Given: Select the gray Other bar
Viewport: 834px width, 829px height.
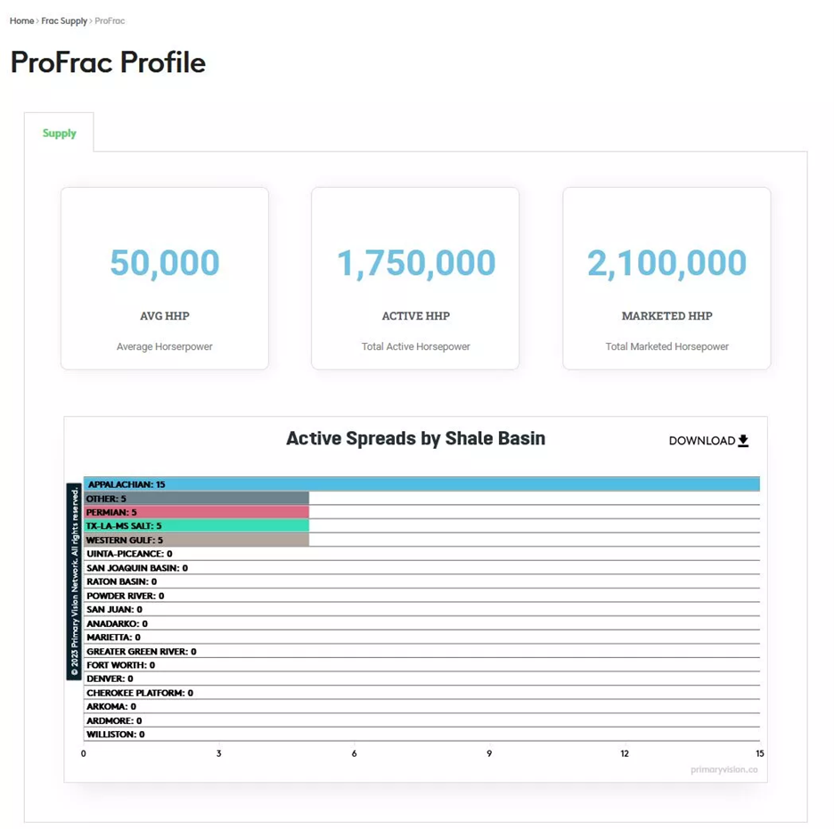Looking at the screenshot, I should 196,499.
